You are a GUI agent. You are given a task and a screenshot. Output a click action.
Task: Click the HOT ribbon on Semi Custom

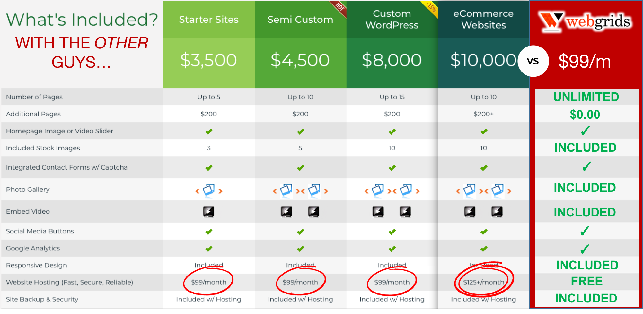[x=339, y=6]
